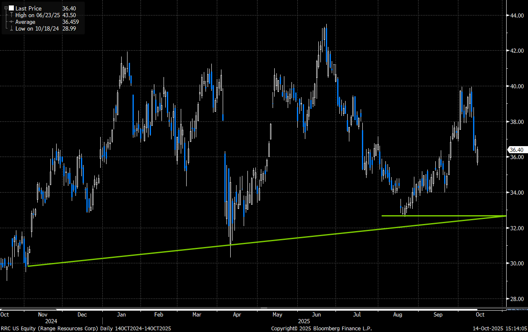The width and height of the screenshot is (528, 332).
Task: Click the RRC US Equity security label
Action: click(20, 329)
